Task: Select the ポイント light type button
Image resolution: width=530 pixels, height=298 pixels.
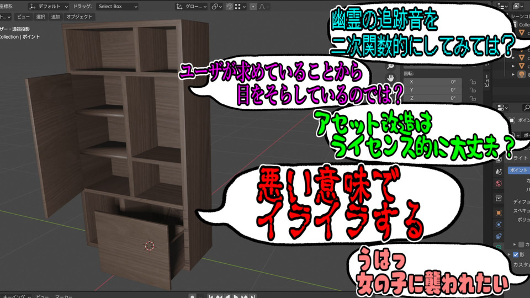Action: [x=519, y=171]
